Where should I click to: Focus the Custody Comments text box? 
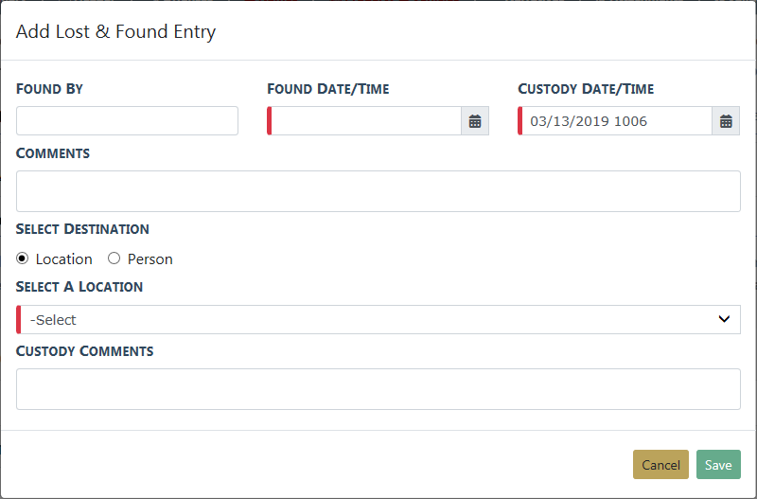[x=378, y=389]
